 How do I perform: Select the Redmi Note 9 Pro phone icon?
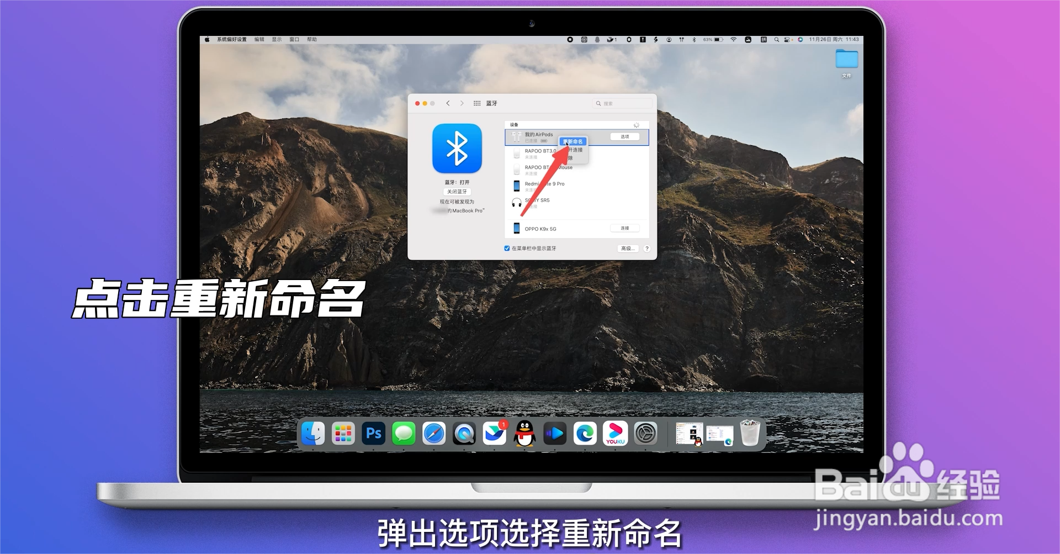click(516, 186)
